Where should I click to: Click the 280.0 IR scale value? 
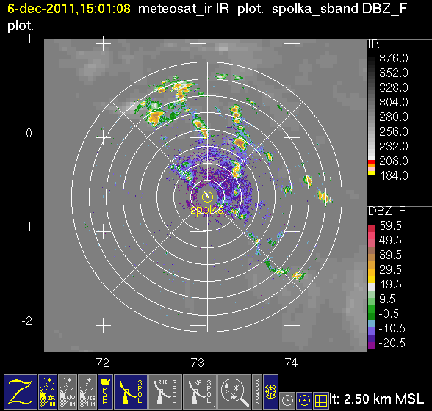[394, 117]
